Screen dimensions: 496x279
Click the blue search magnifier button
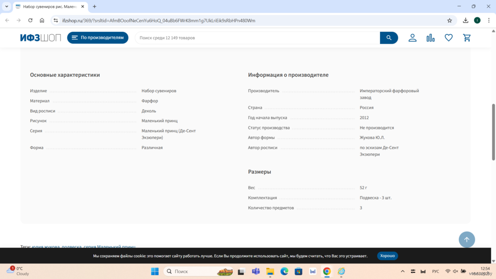[389, 38]
